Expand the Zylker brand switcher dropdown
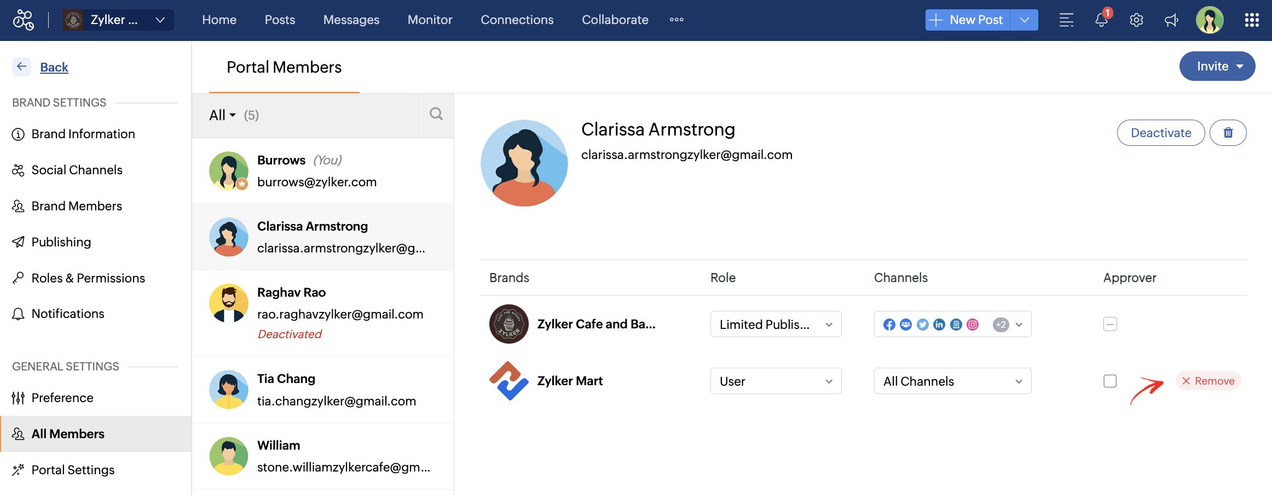 tap(118, 20)
